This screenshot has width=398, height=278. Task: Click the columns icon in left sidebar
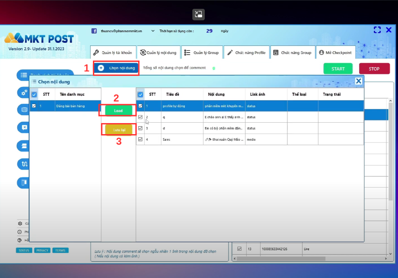pyautogui.click(x=24, y=182)
